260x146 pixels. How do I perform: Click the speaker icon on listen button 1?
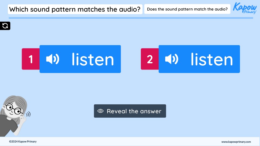[x=53, y=59]
